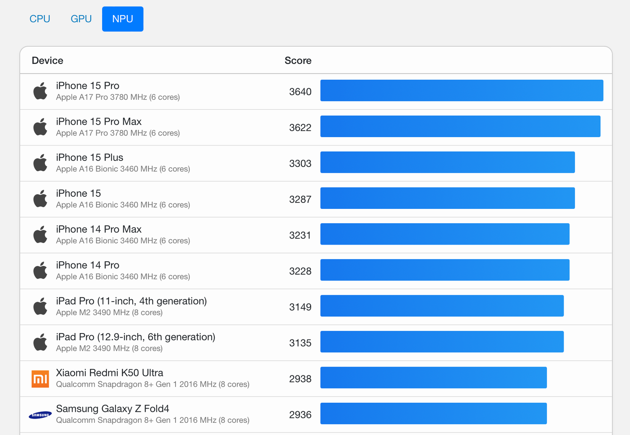Open the iPhone 14 Pro device link in the score 3228 row
Viewport: 630px width, 435px height.
coord(88,265)
